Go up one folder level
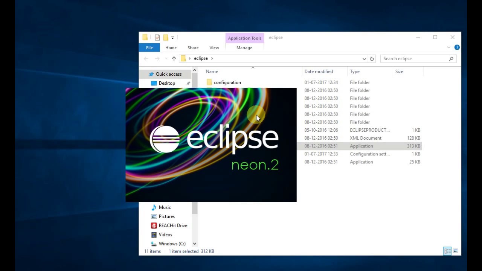482x271 pixels. pos(174,58)
